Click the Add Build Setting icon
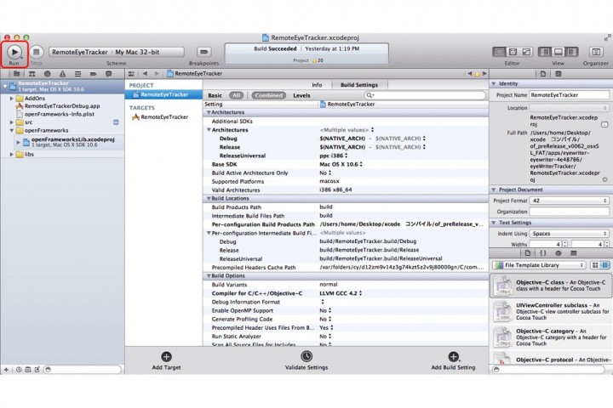The width and height of the screenshot is (613, 408). coord(453,357)
